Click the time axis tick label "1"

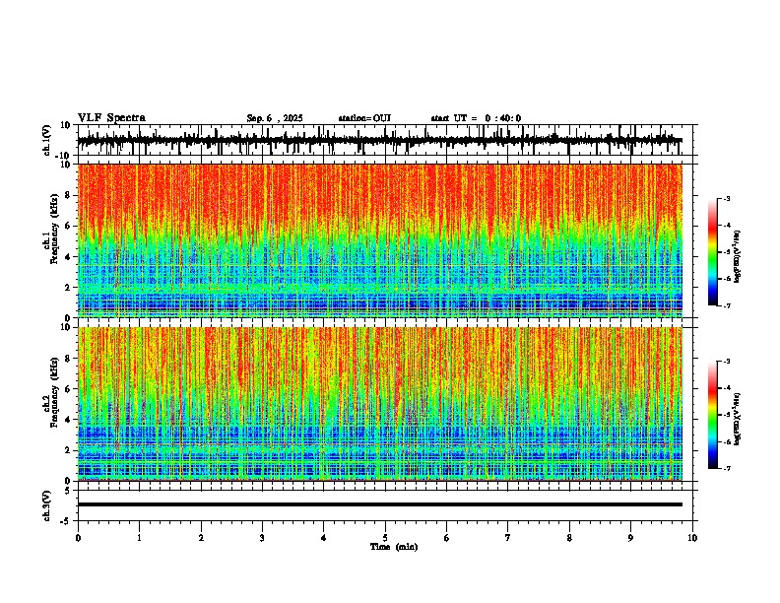139,538
